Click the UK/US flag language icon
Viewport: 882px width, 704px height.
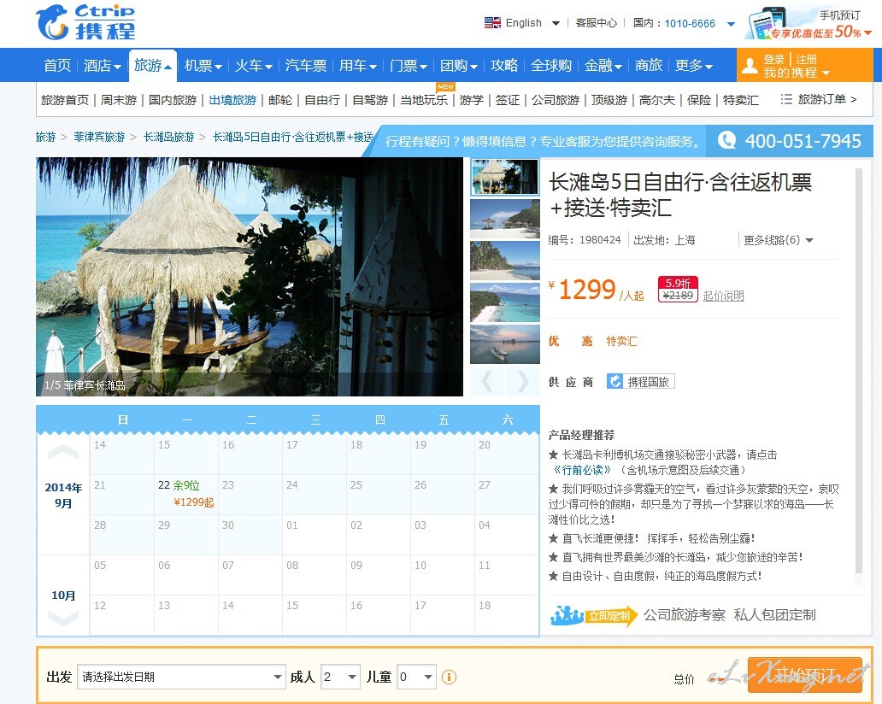[x=492, y=22]
